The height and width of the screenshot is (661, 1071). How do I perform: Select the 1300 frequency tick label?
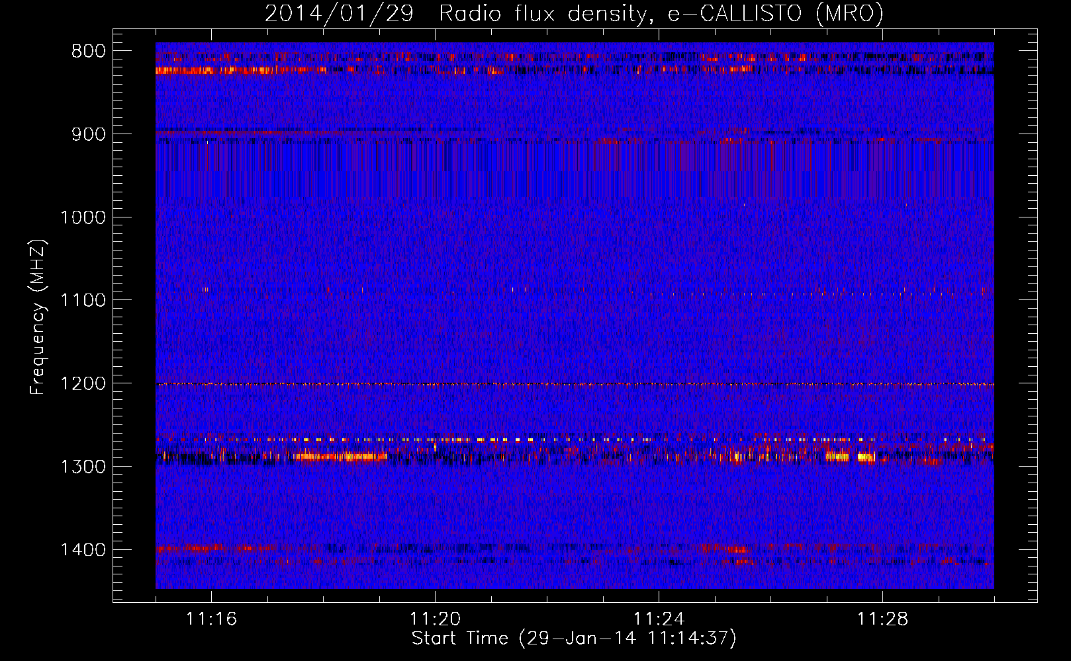point(83,467)
